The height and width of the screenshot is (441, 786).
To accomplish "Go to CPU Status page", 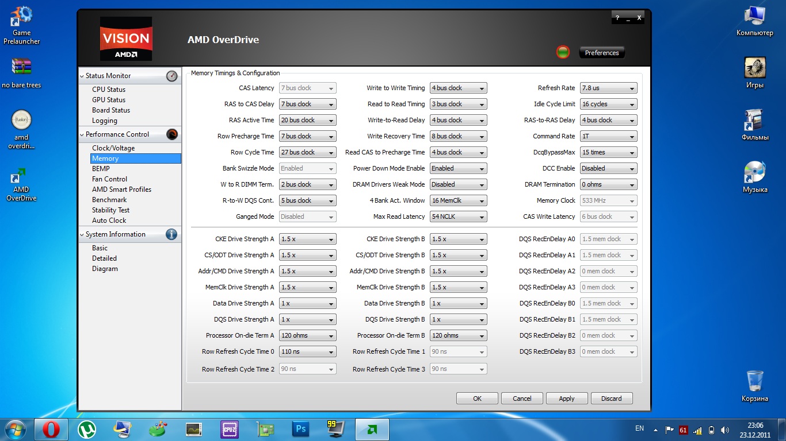I will (x=108, y=90).
